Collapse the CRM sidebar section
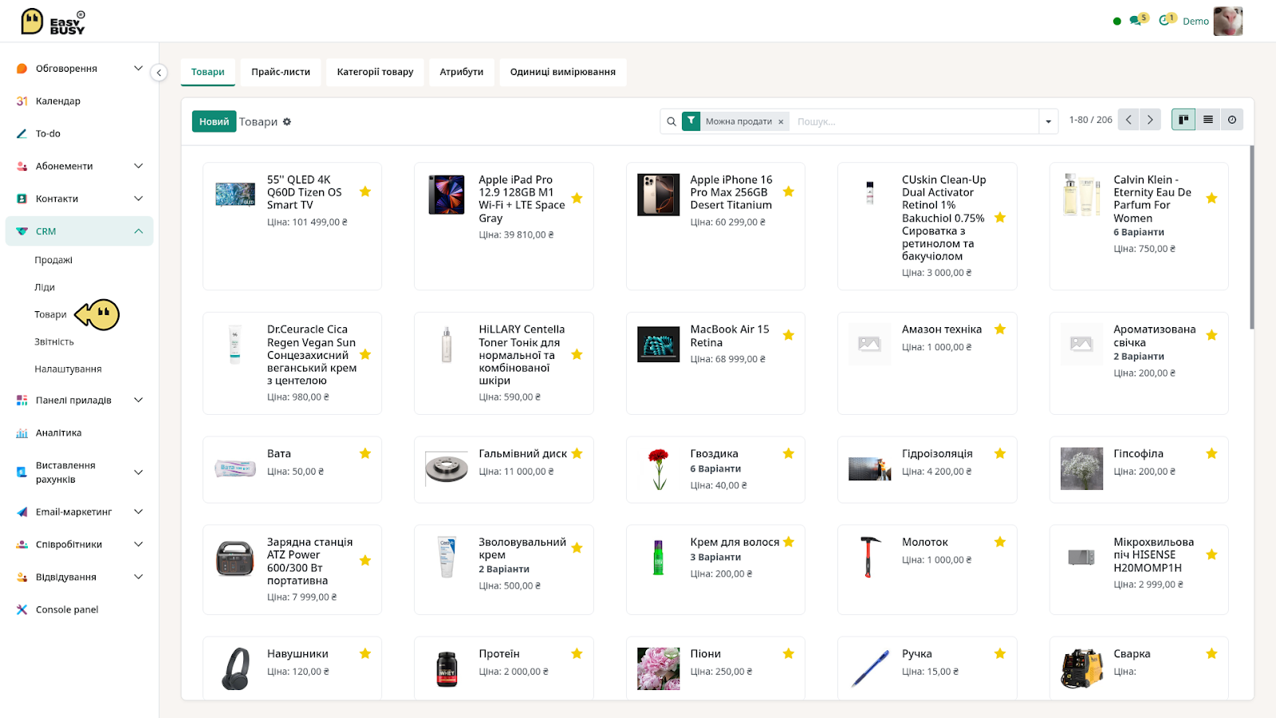Viewport: 1276px width, 718px height. point(138,231)
